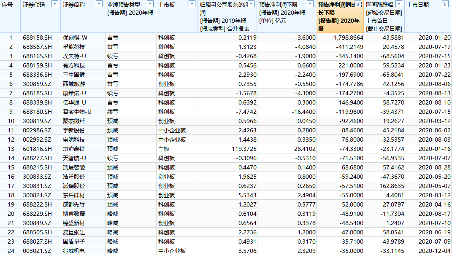
Task: Open the 预告净利润下限 column filter dropdown
Action: click(x=310, y=4)
